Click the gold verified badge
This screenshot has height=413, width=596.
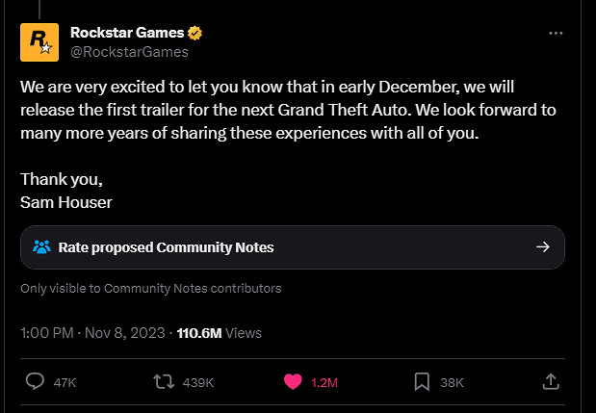(195, 33)
